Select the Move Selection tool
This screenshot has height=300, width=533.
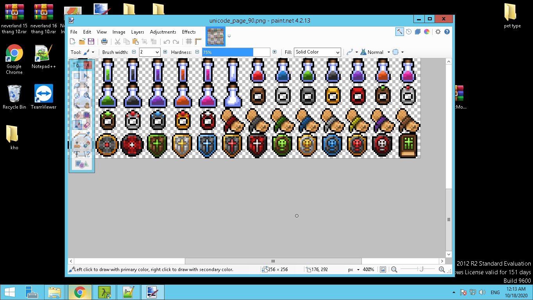click(x=86, y=86)
